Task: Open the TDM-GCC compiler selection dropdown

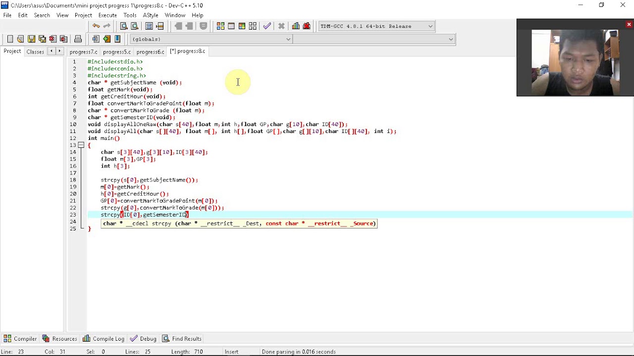Action: click(x=376, y=26)
